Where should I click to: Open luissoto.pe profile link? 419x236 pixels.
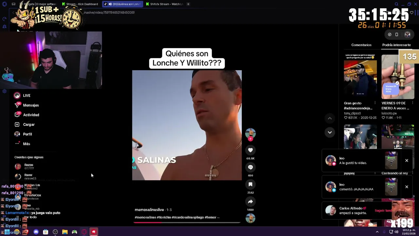pyautogui.click(x=389, y=113)
